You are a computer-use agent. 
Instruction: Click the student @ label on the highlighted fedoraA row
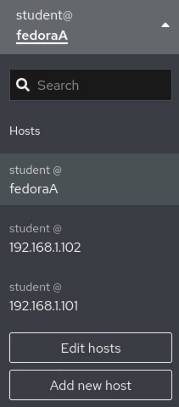(x=35, y=170)
